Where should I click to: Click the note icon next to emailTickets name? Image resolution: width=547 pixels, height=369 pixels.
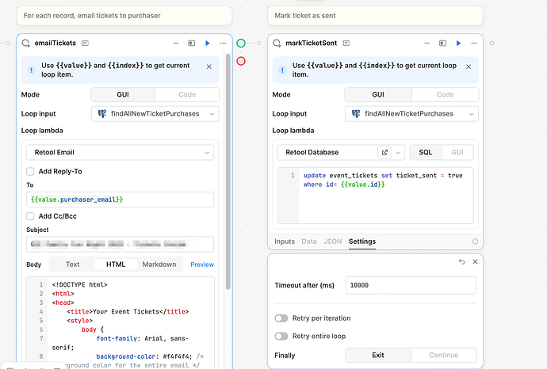tap(85, 44)
